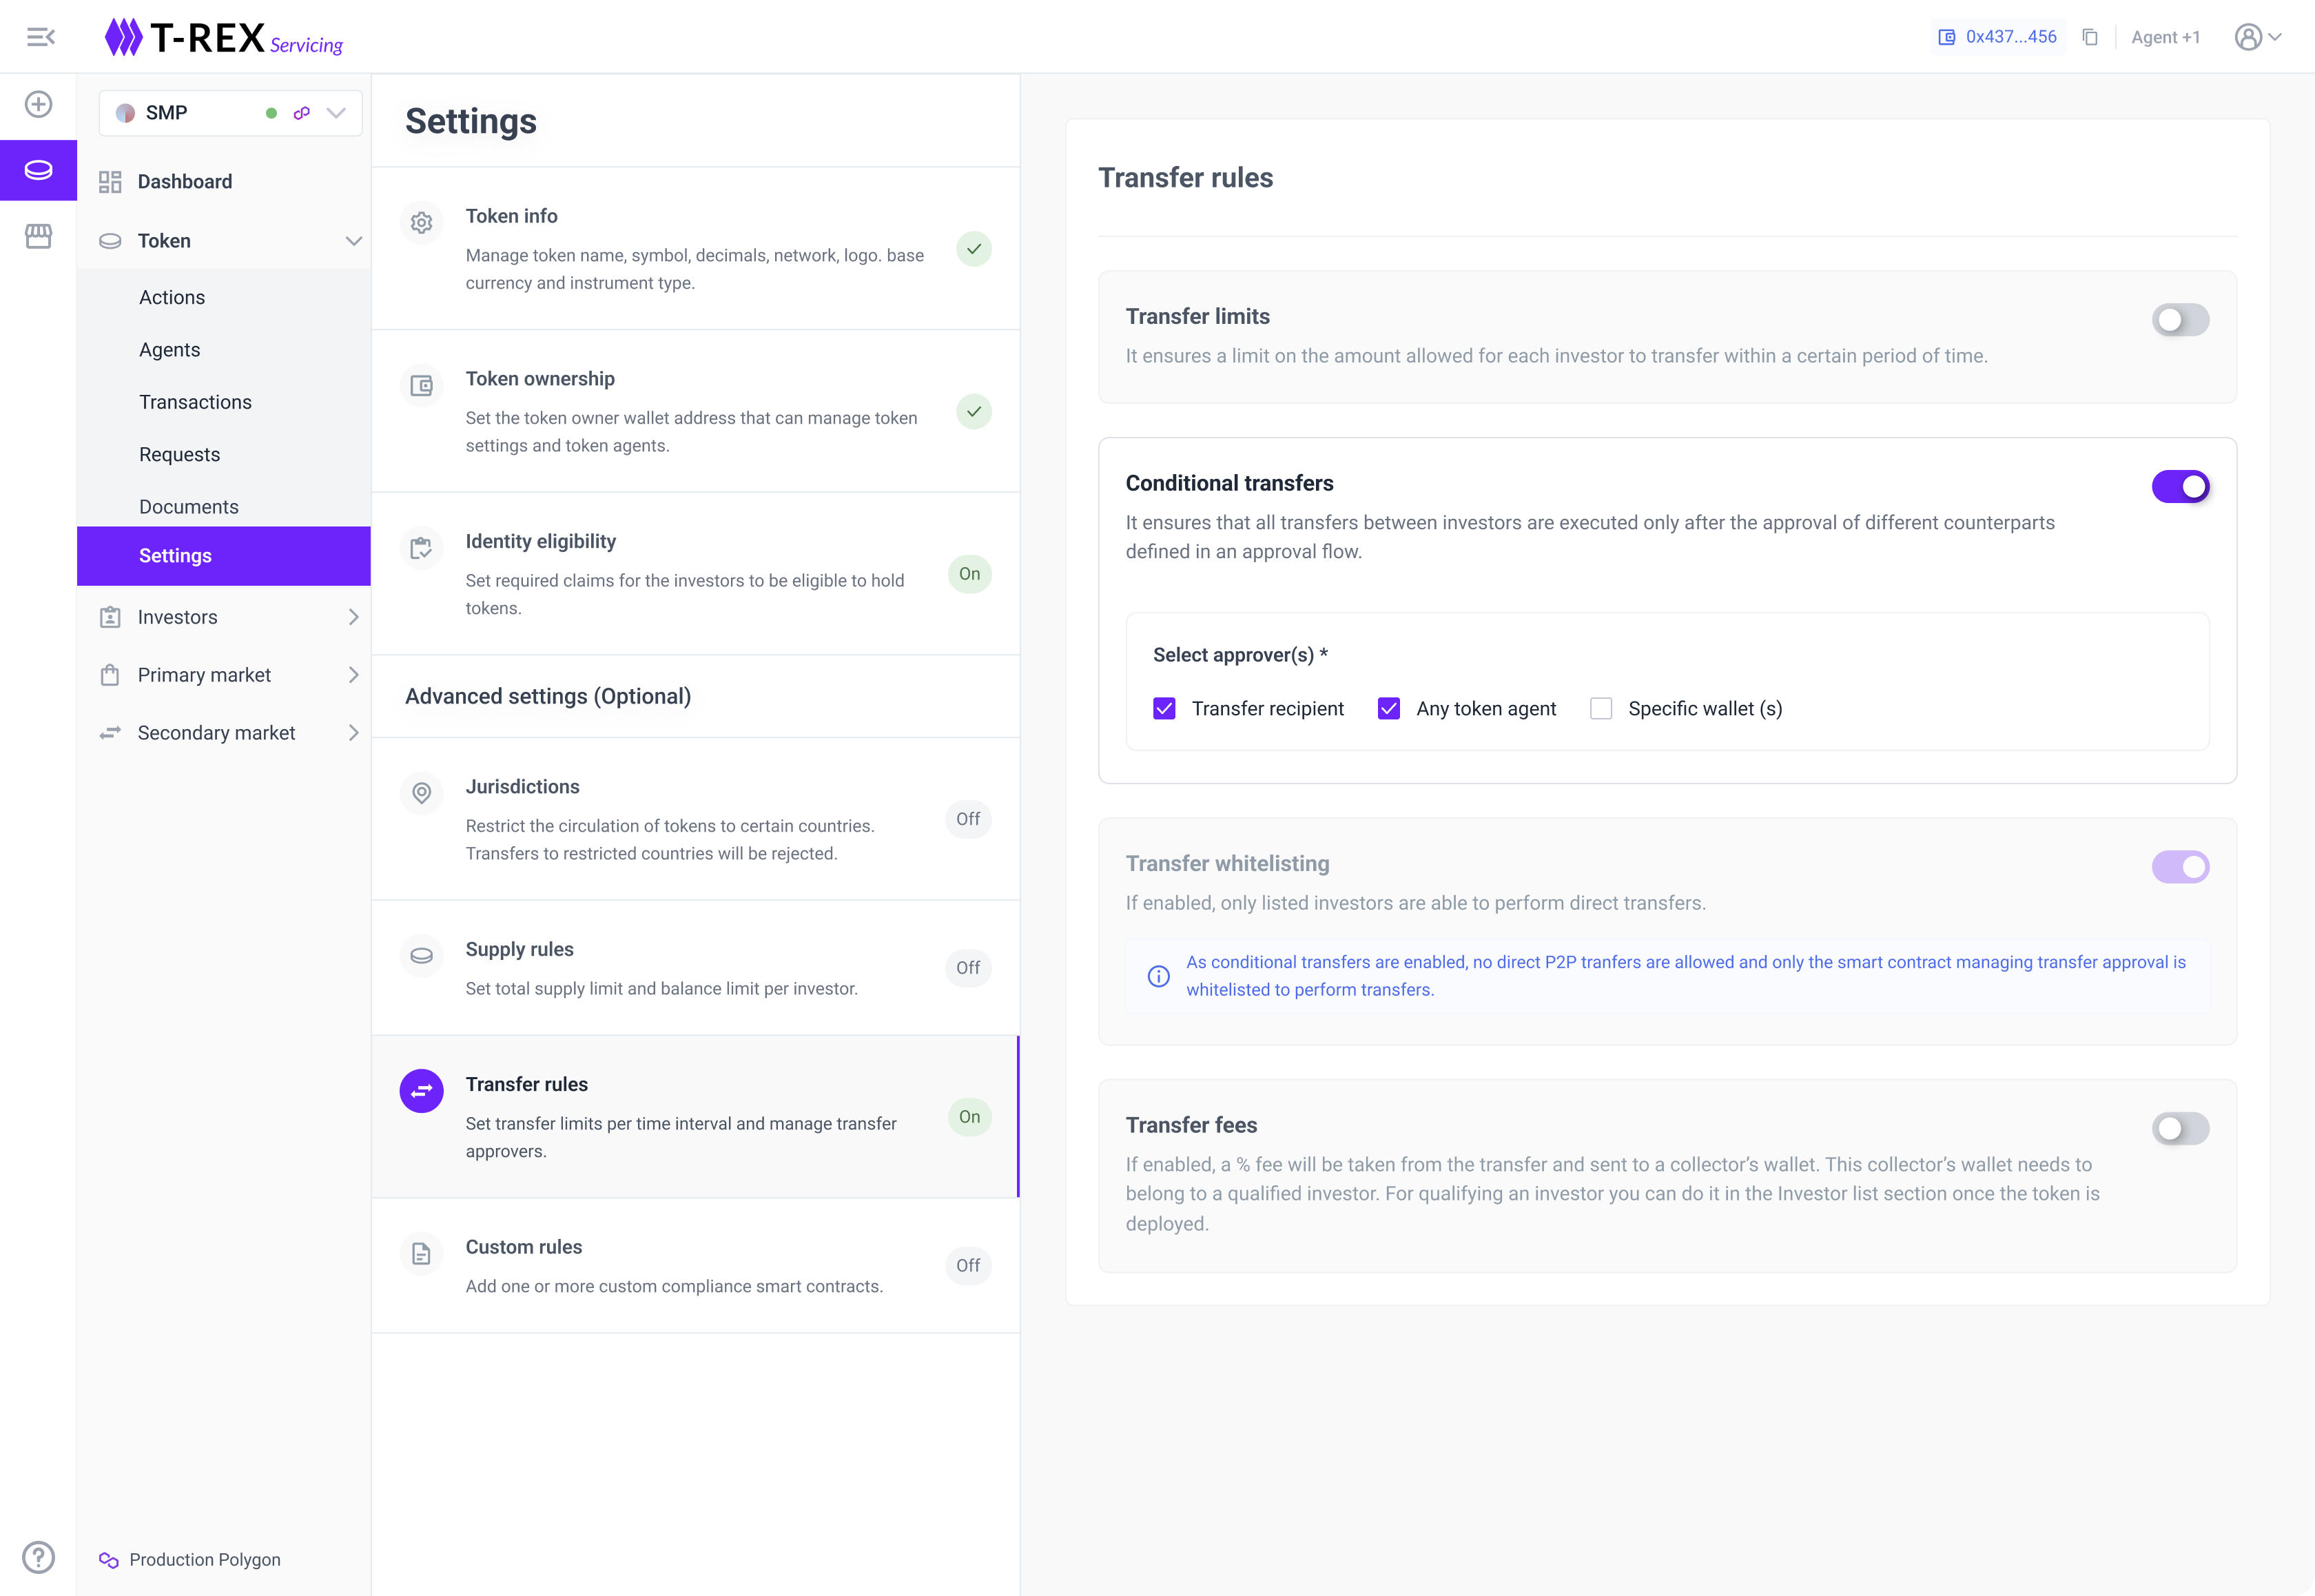
Task: Click the Token ownership wallet icon
Action: [422, 385]
